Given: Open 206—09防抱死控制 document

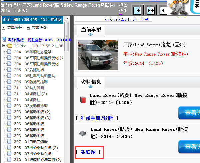Looking at the screenshot, I should pos(31,82).
